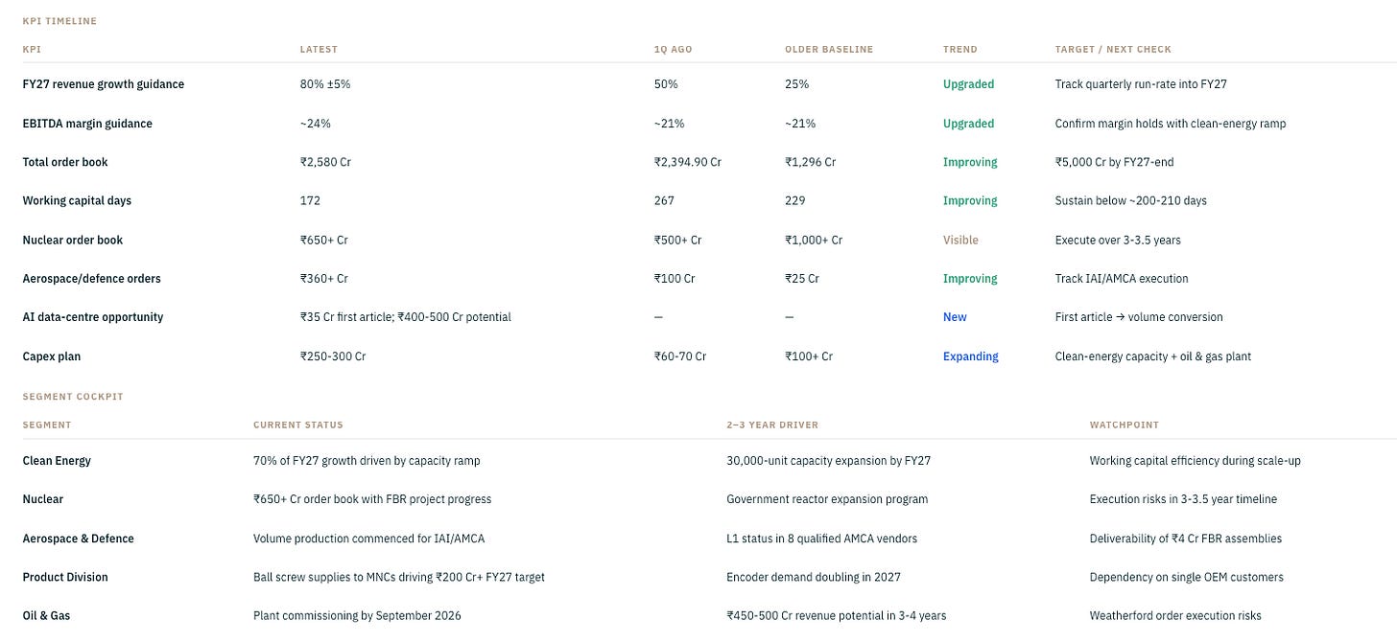Select the FY27 revenue growth guidance row label

tap(104, 84)
